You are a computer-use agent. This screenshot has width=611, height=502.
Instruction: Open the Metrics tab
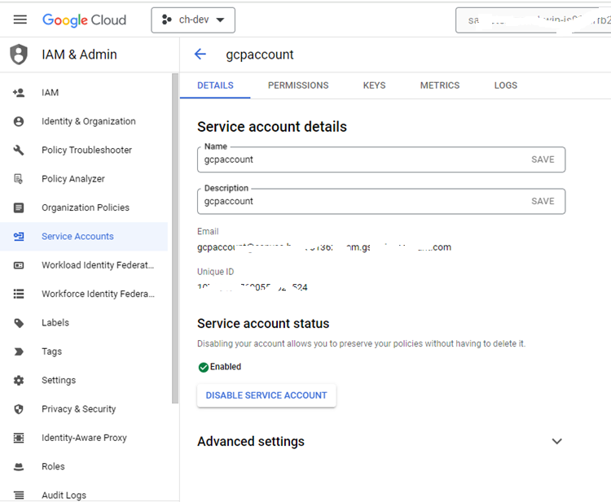439,85
